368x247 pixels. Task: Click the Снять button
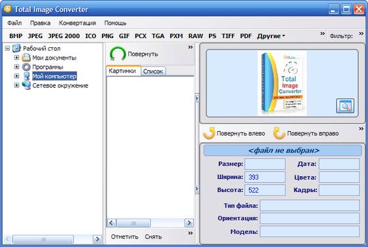click(153, 237)
